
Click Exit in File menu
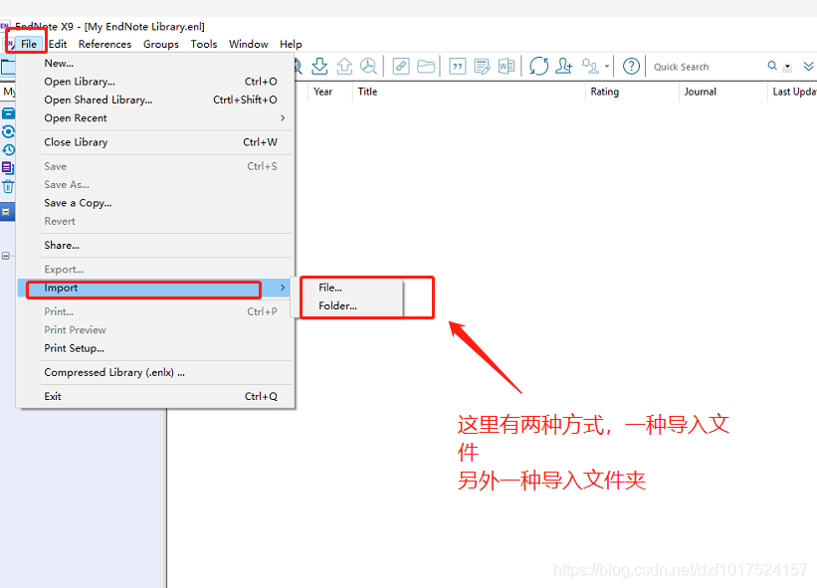coord(155,396)
